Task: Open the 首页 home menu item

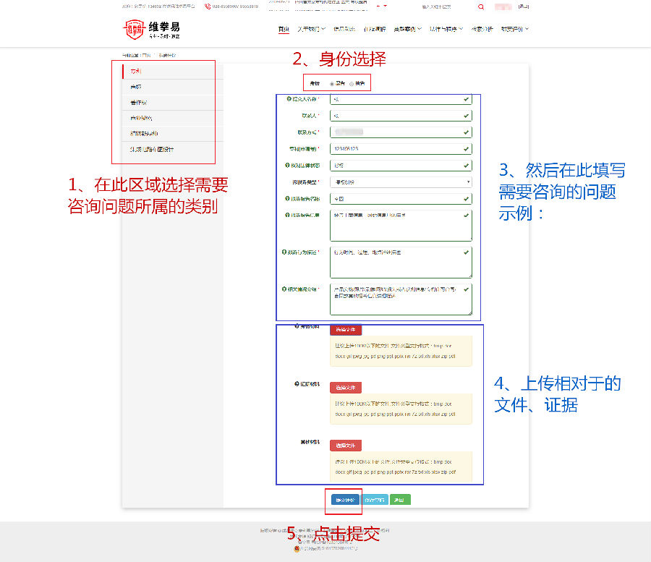Action: tap(284, 30)
